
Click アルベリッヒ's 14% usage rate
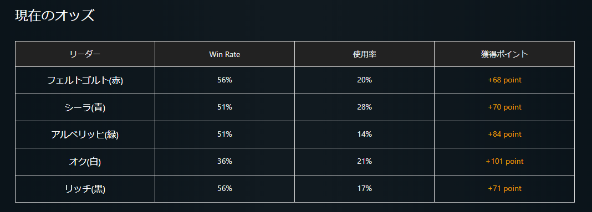[364, 135]
